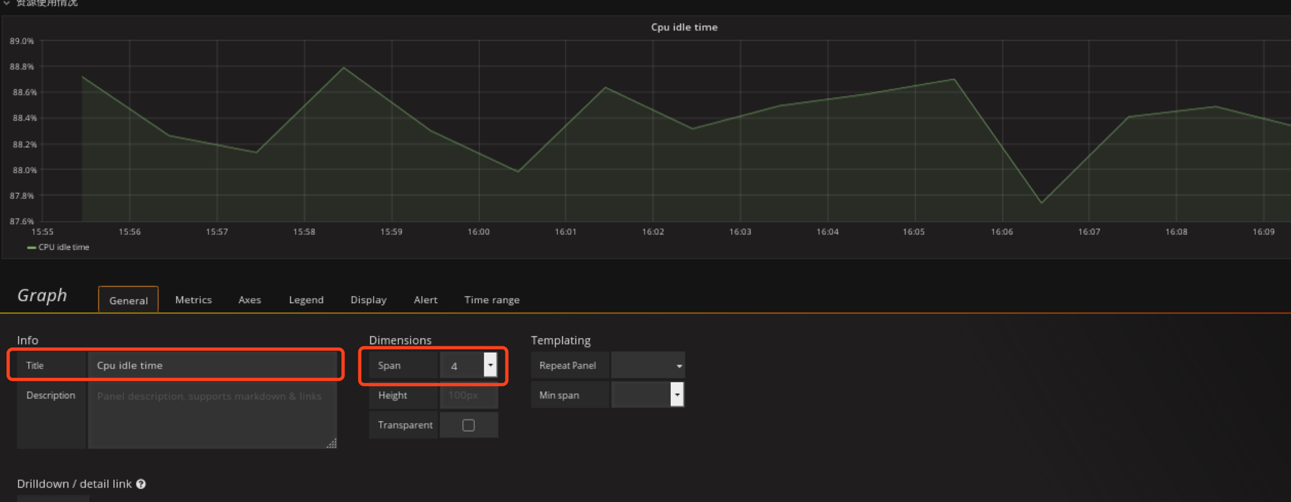The height and width of the screenshot is (502, 1291).
Task: Click the Height input field
Action: pos(468,395)
